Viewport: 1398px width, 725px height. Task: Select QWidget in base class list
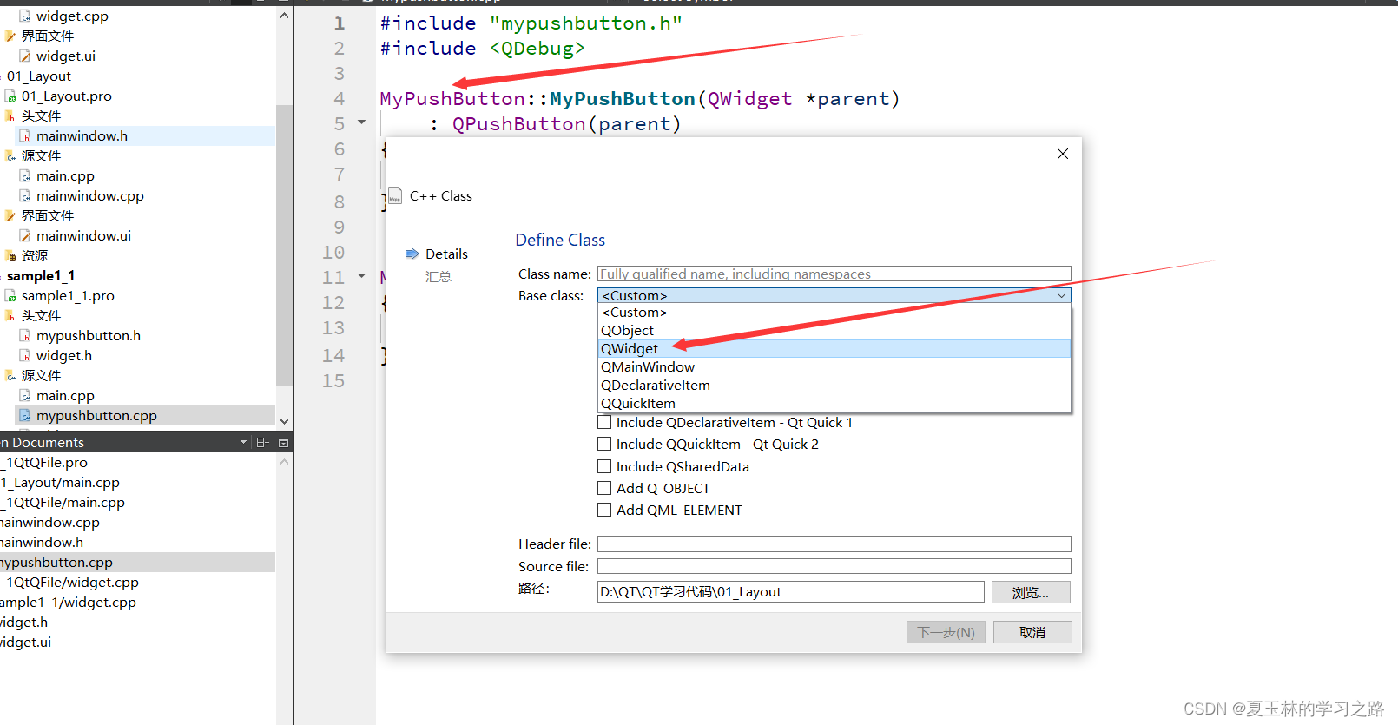click(834, 349)
